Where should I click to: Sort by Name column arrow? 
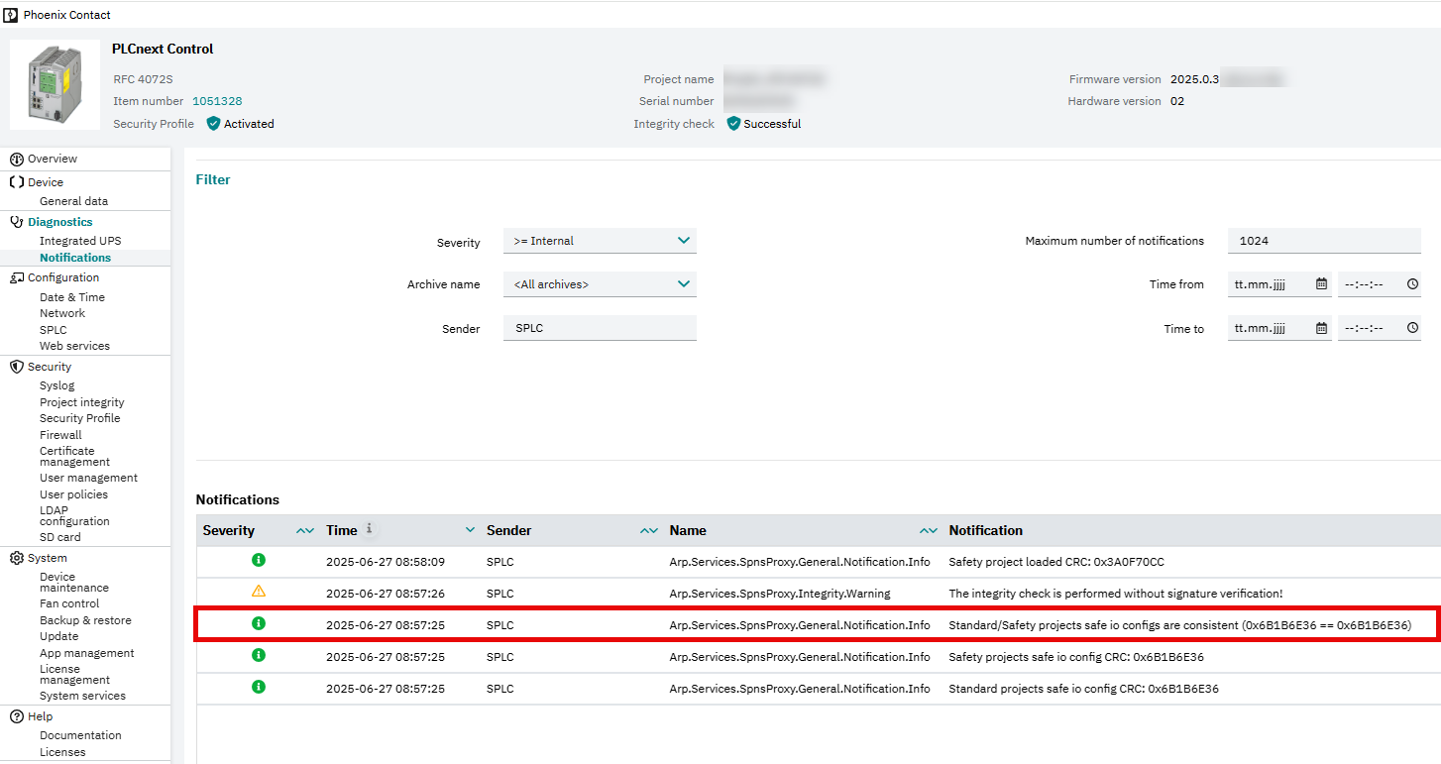click(x=929, y=531)
